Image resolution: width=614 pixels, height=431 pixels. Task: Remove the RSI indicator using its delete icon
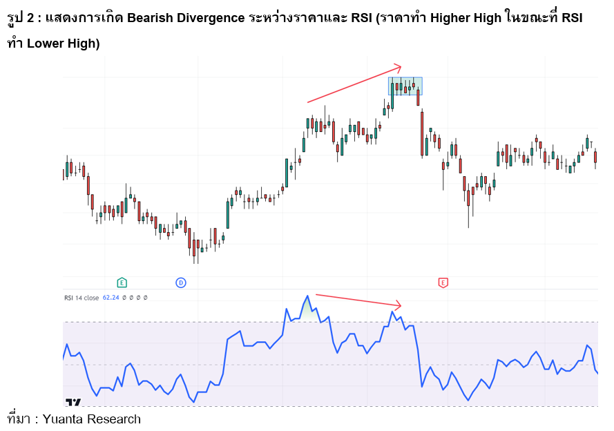tap(138, 297)
